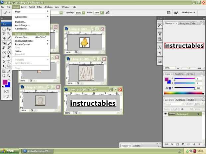The width and height of the screenshot is (206, 154).
Task: Enable airbrush mode in options bar
Action: pos(108,13)
